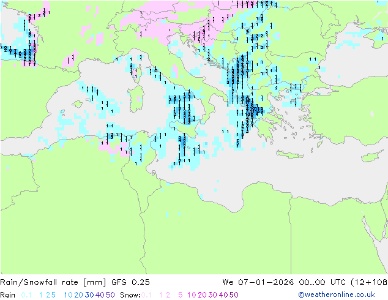Click the 'GFS 0.25' model label
Image resolution: width=388 pixels, height=300 pixels.
coord(130,282)
